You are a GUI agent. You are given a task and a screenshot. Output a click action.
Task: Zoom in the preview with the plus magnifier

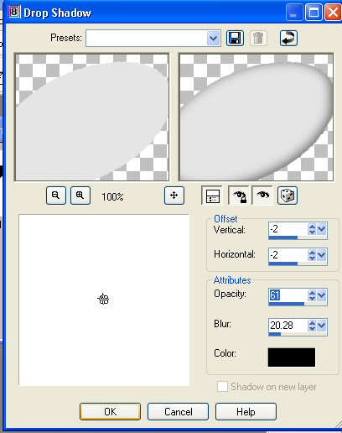coord(80,196)
